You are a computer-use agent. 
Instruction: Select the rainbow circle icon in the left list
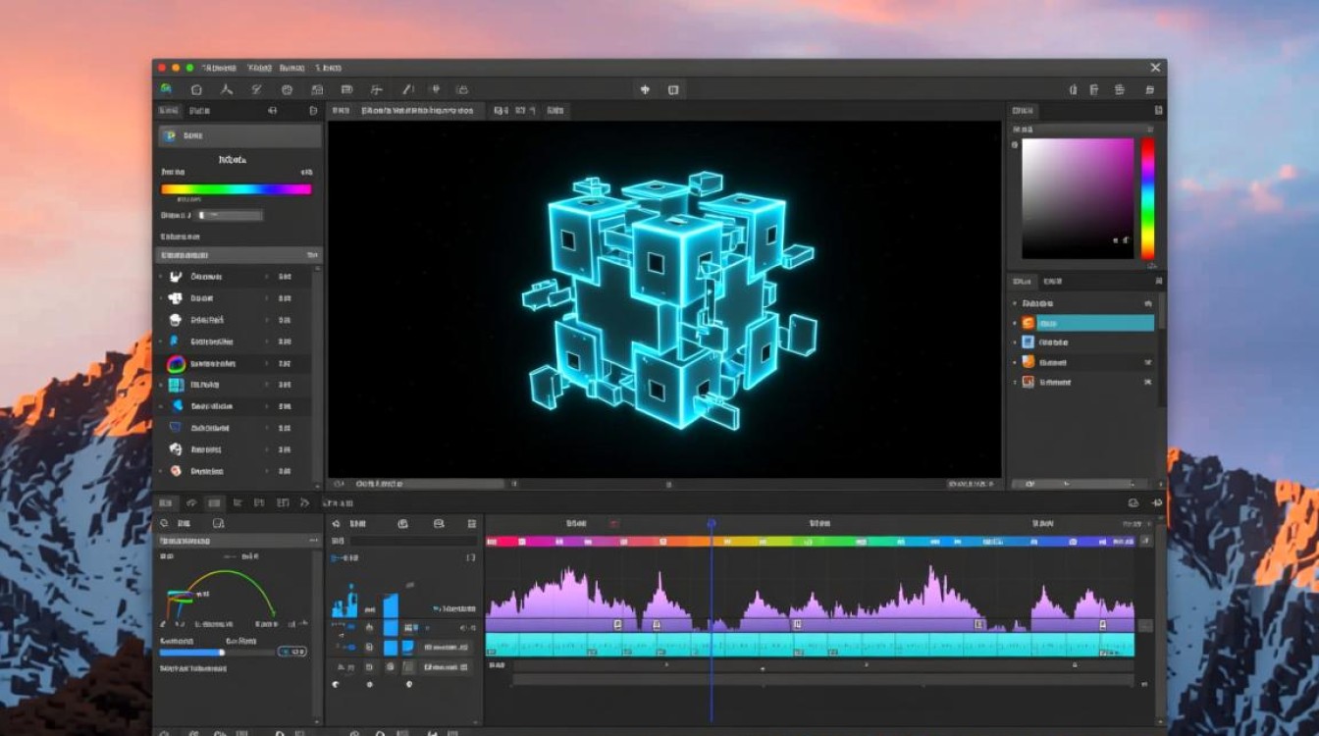pos(176,363)
